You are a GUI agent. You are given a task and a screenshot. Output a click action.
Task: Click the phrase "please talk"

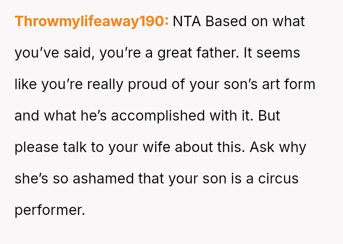click(50, 148)
